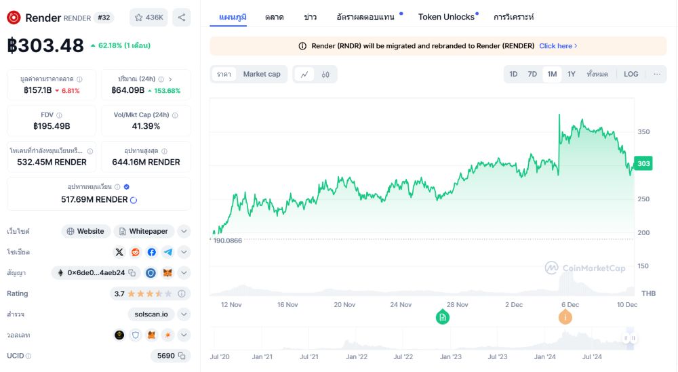This screenshot has height=372, width=678.
Task: Open market cap info tooltip icon
Action: 79,79
